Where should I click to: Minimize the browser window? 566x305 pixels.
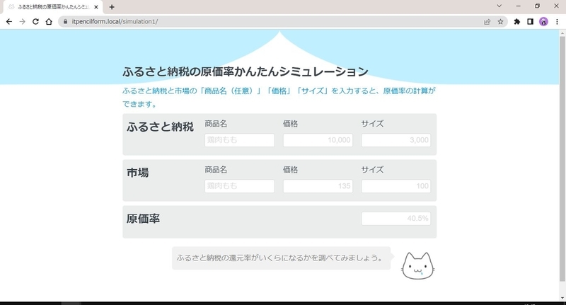pyautogui.click(x=519, y=6)
